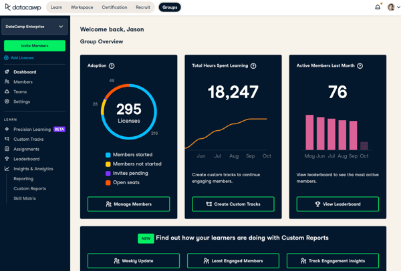Open Skill Matrix in the sidebar
This screenshot has width=401, height=271.
[x=25, y=198]
